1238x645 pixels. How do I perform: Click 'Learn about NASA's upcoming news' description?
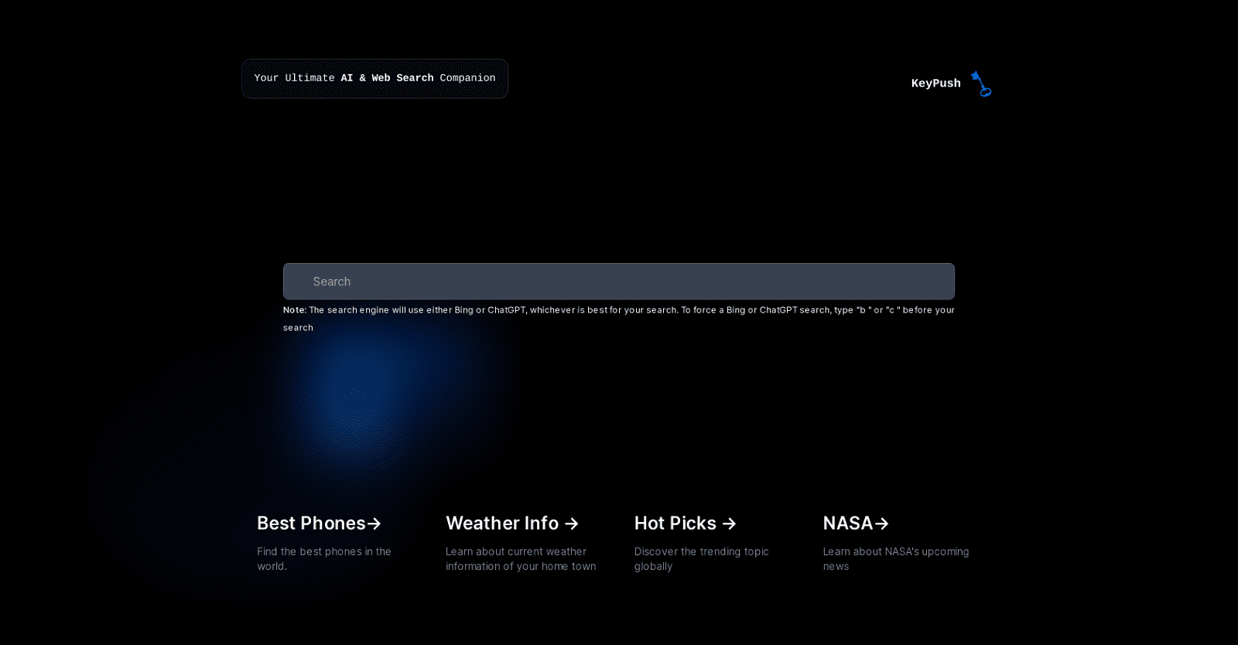pos(895,558)
